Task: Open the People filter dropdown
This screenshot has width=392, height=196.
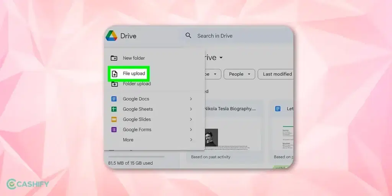Action: tap(239, 74)
